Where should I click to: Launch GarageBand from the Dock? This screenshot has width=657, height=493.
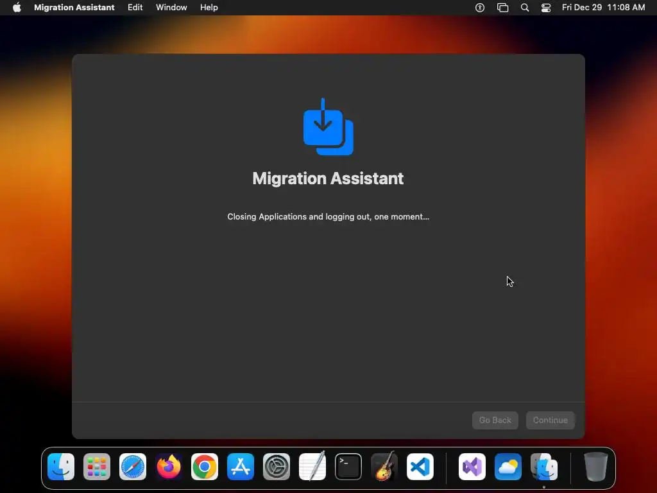click(384, 466)
